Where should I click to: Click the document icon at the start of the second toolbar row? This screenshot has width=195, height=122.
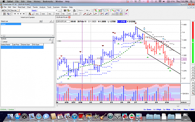tap(4, 14)
